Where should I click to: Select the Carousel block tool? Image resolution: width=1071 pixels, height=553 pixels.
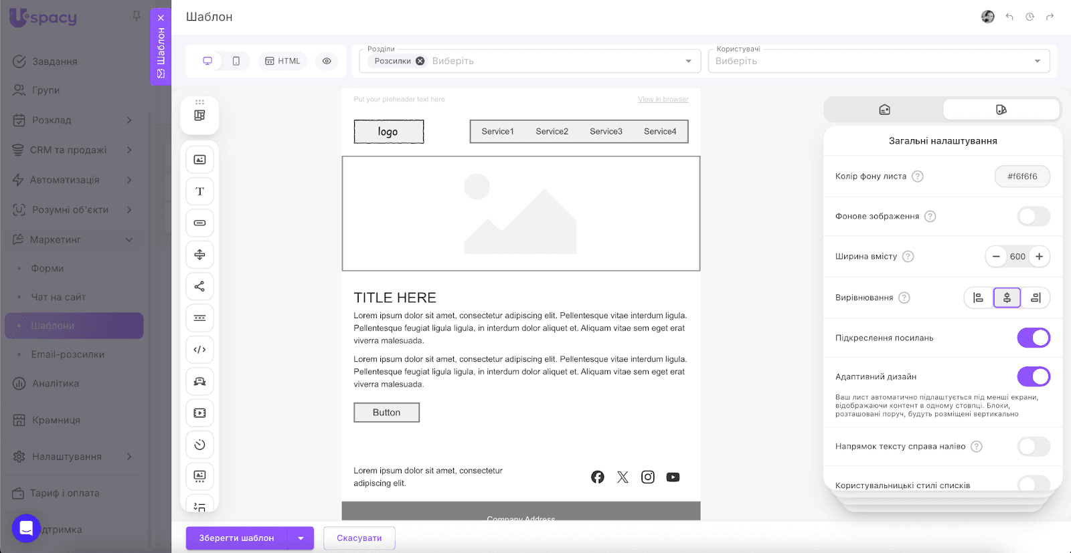pos(199,476)
